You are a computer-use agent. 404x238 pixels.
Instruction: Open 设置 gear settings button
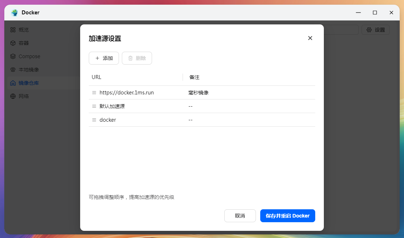[x=375, y=30]
